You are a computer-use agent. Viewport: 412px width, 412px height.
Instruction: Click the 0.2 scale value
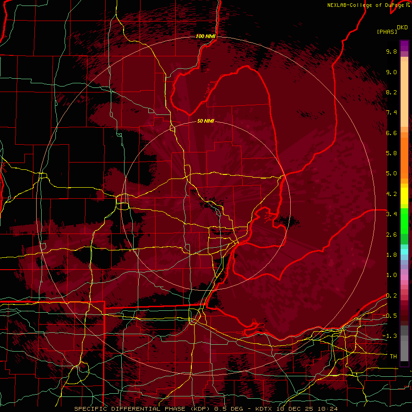(391, 296)
